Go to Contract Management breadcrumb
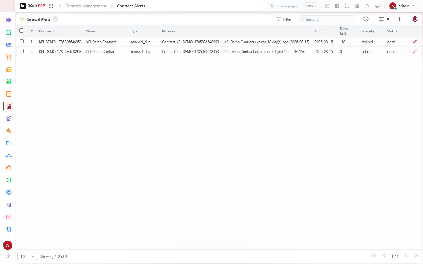The height and width of the screenshot is (264, 423). pos(86,6)
